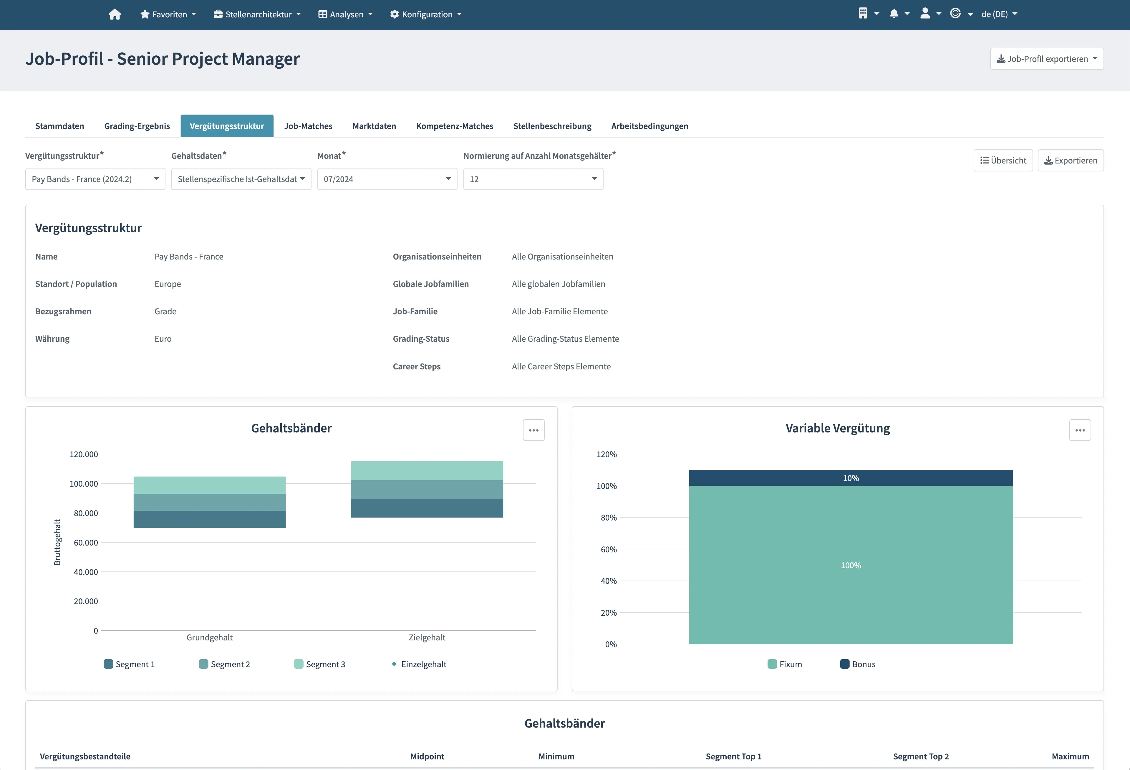The image size is (1130, 770).
Task: Expand Normierung auf Anzahl Monatsgehälter dropdown
Action: click(533, 179)
